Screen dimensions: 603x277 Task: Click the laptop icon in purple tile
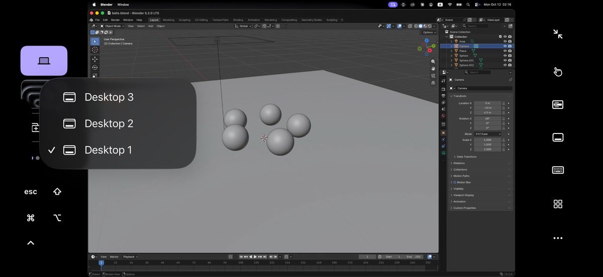click(44, 61)
